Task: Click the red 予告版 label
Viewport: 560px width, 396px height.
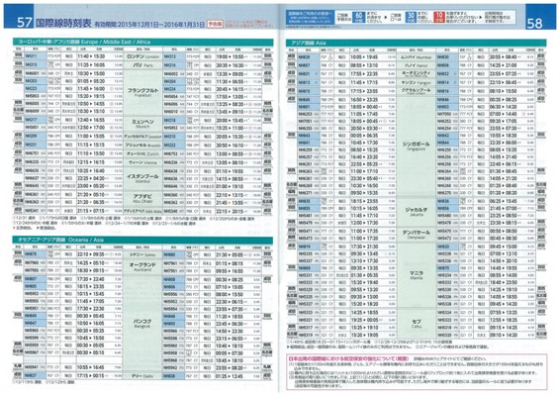Action: pyautogui.click(x=215, y=24)
